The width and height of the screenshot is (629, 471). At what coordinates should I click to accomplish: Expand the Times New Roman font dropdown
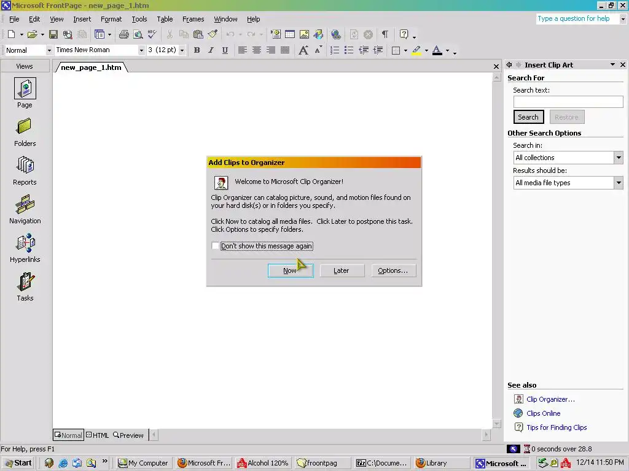(141, 50)
